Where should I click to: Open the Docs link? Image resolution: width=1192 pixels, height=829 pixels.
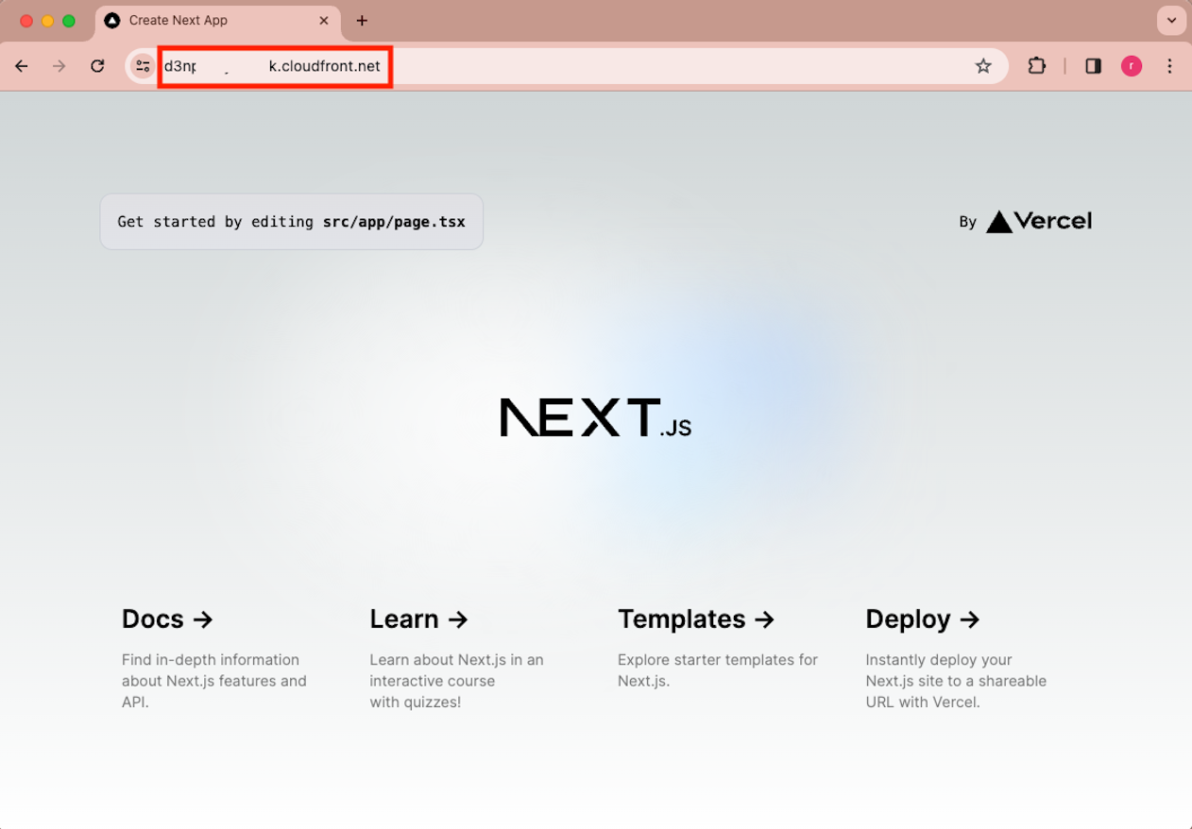point(167,618)
